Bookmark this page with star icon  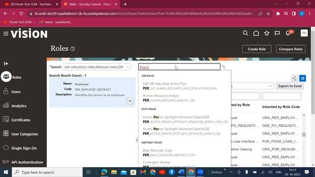[x=268, y=14]
